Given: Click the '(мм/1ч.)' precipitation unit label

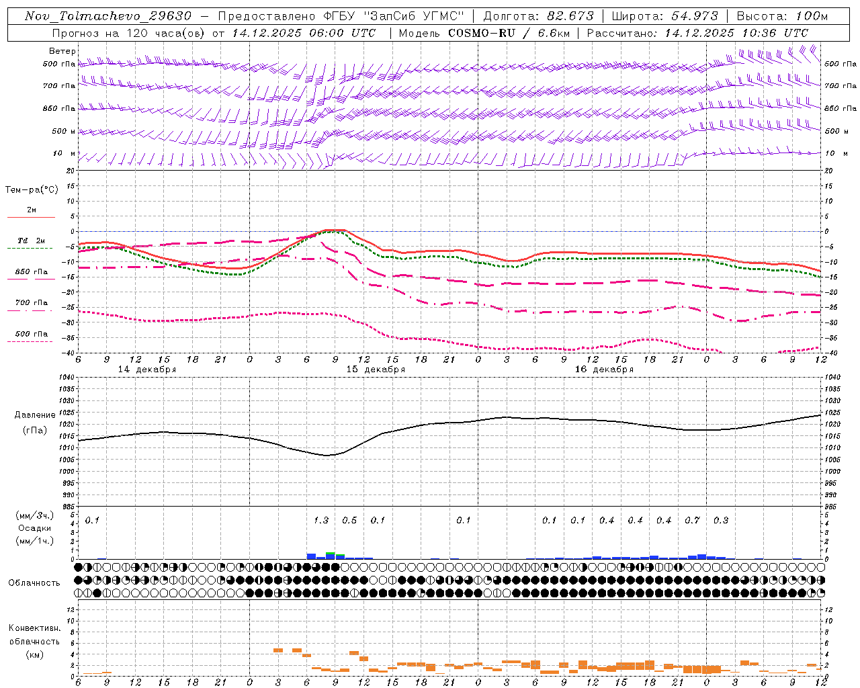Looking at the screenshot, I should point(35,541).
